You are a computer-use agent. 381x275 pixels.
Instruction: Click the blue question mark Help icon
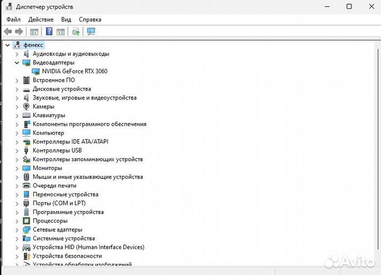tap(49, 32)
